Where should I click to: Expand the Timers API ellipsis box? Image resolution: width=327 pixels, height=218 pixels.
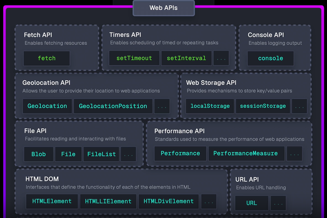[221, 58]
